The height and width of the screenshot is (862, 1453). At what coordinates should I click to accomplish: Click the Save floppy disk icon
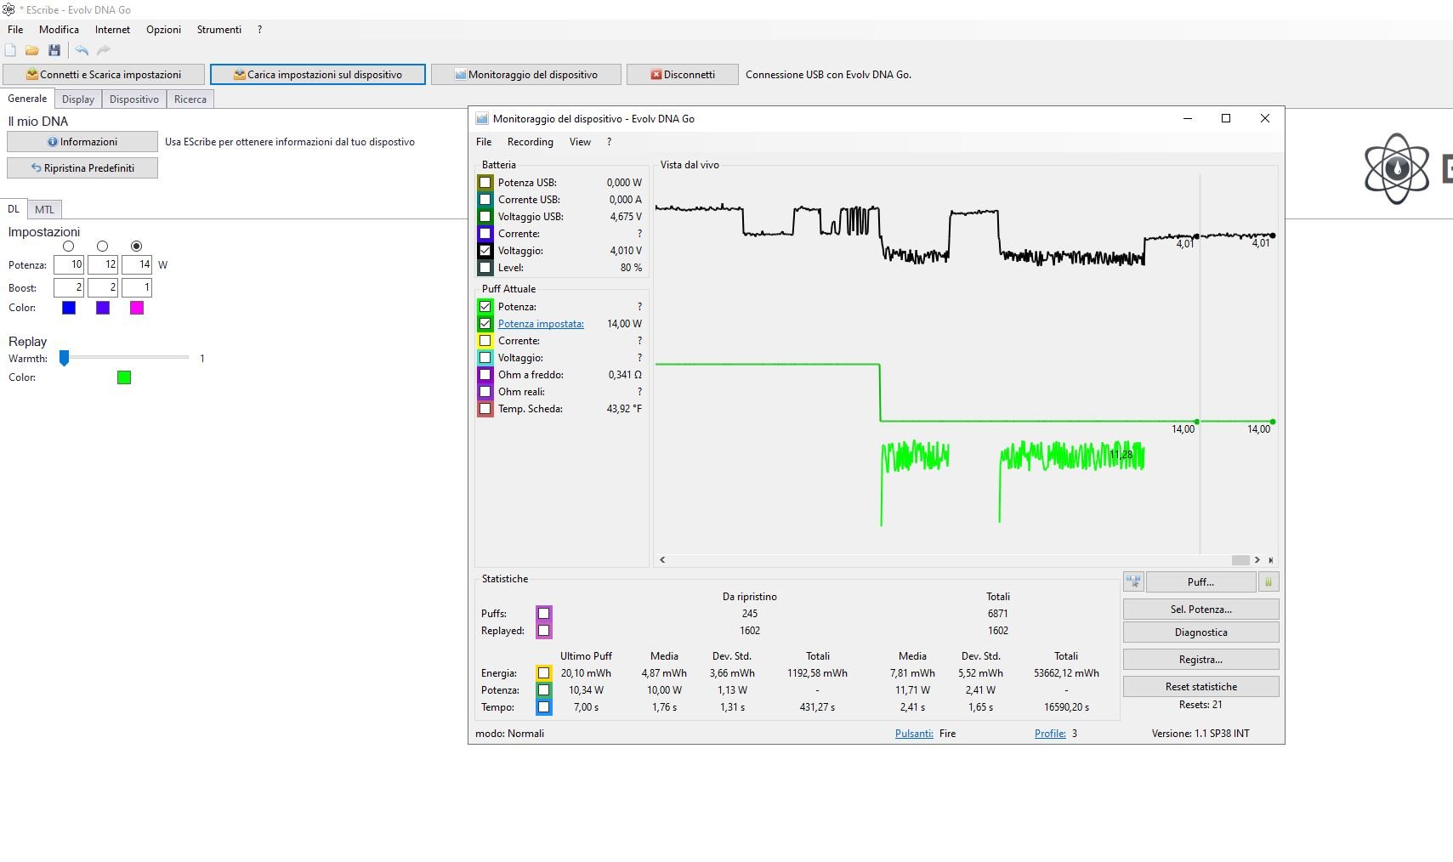(x=54, y=50)
